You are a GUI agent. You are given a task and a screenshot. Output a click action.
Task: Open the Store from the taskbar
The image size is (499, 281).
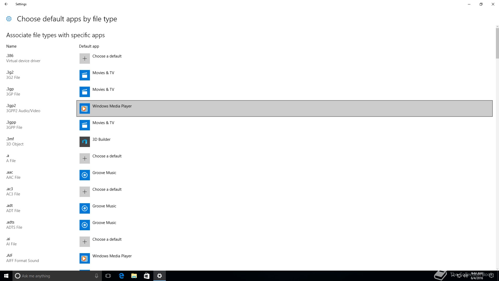147,276
